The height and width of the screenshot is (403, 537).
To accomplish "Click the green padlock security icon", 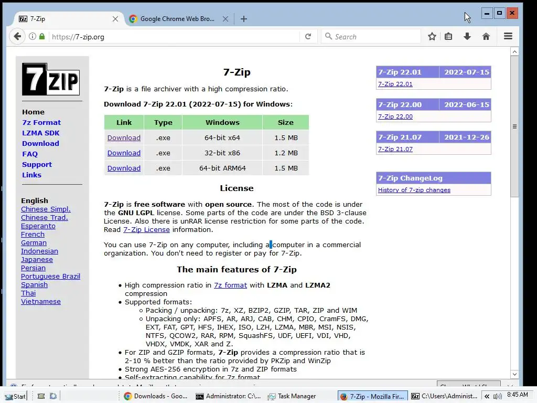I will click(42, 36).
